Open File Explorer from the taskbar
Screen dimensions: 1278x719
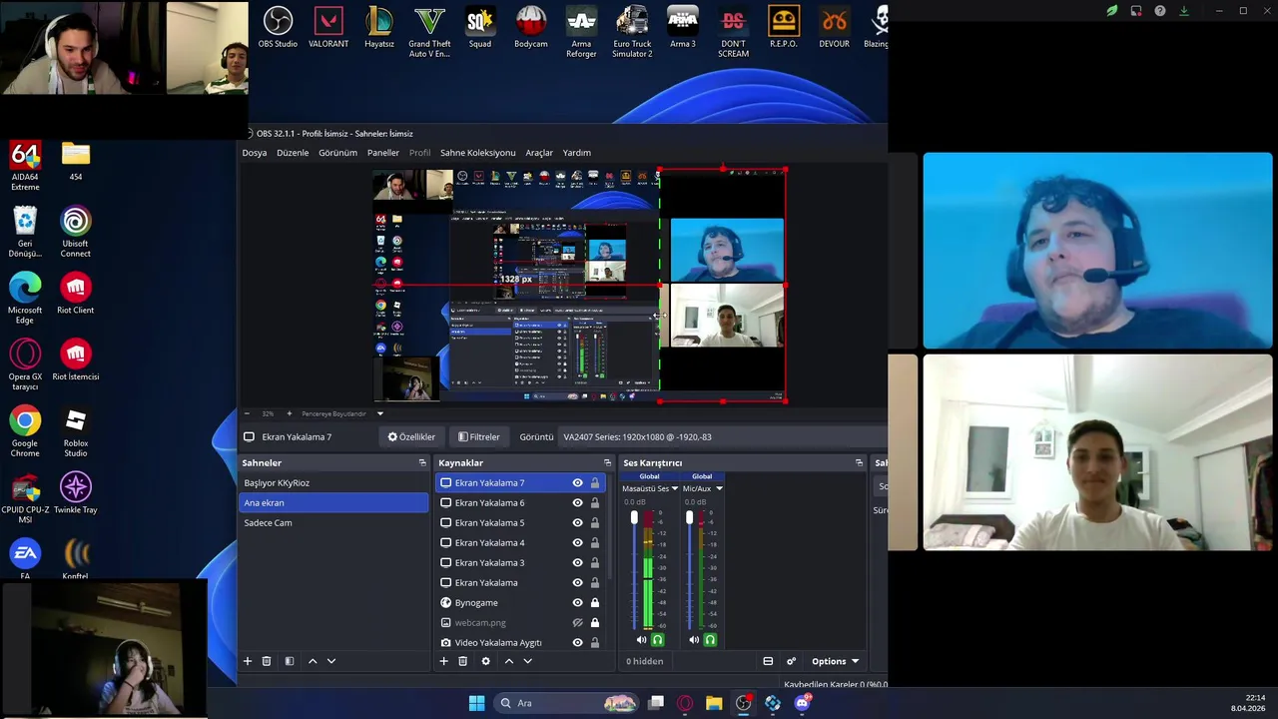714,703
